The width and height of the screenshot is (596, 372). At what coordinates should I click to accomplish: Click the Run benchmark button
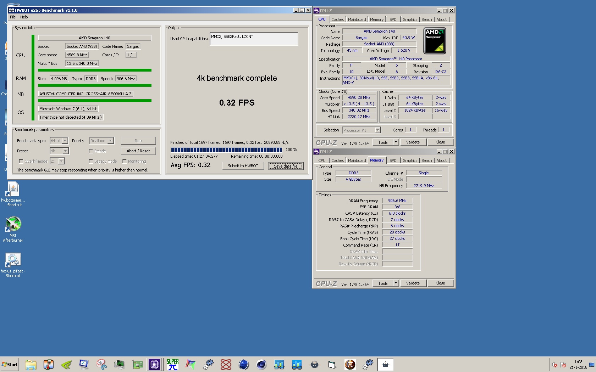[138, 141]
